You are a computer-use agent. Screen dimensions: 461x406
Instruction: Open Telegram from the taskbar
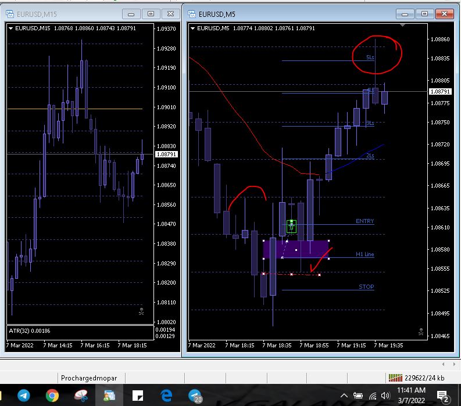coord(24,396)
